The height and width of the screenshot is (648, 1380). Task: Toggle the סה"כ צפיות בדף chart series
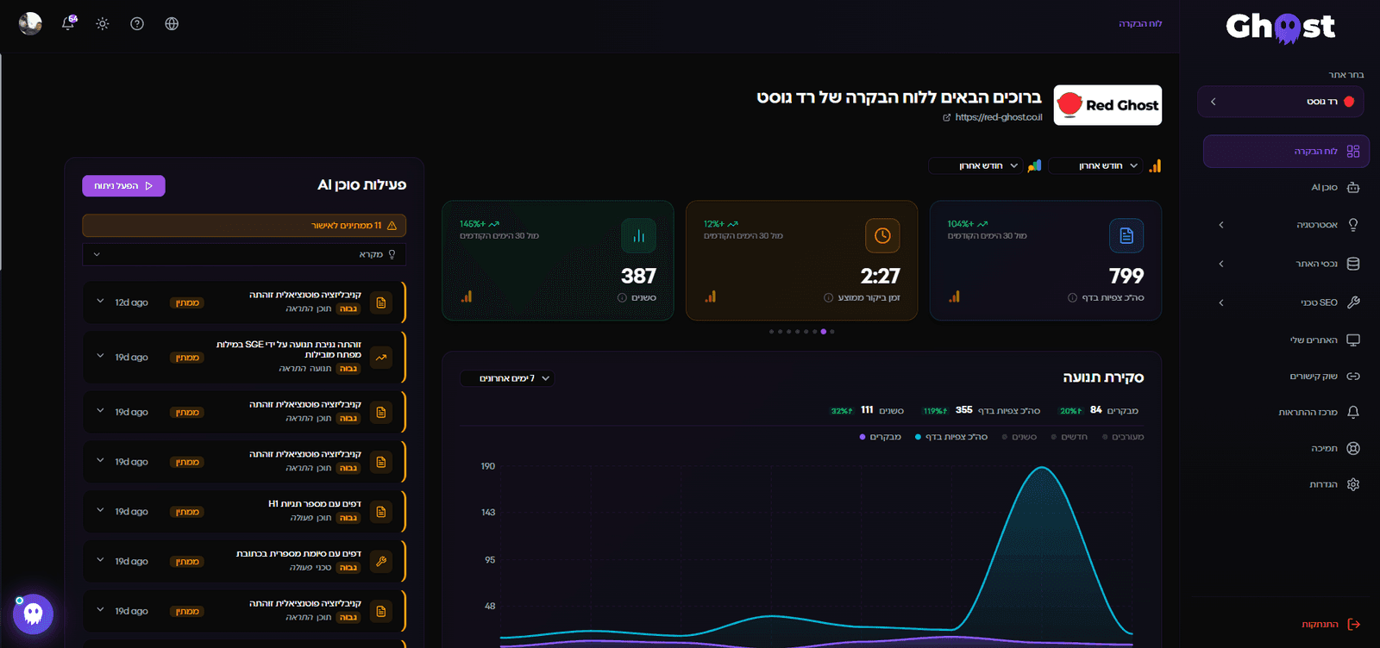click(951, 437)
